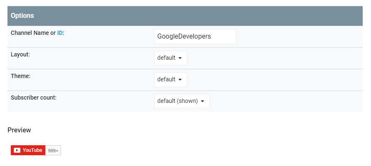371x166 pixels.
Task: Follow the blue ID link
Action: coord(60,33)
